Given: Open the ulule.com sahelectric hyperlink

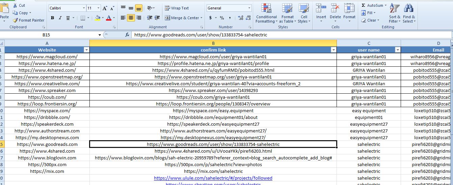Looking at the screenshot, I should [213, 178].
